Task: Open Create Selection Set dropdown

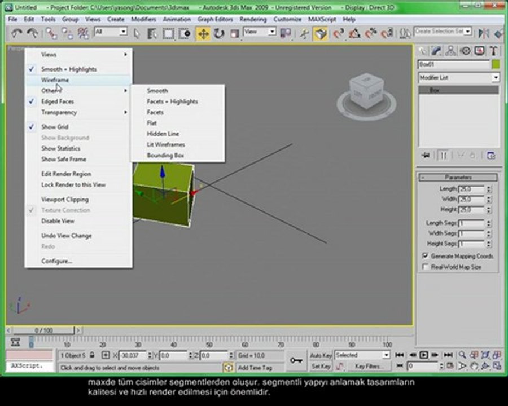Action: tap(443, 31)
